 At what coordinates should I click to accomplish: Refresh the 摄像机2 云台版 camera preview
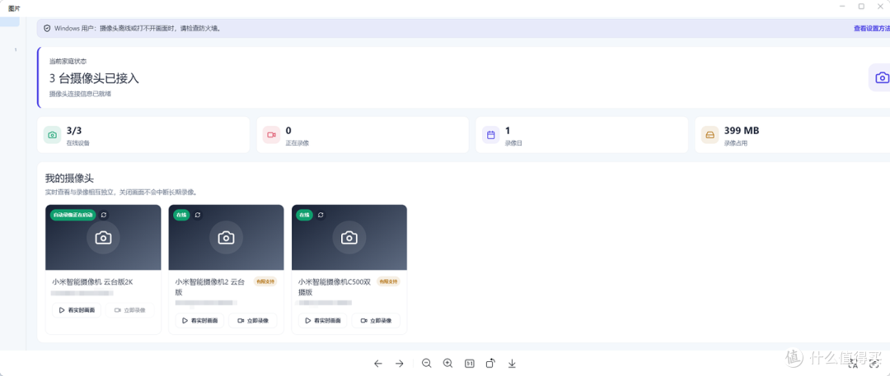[198, 215]
